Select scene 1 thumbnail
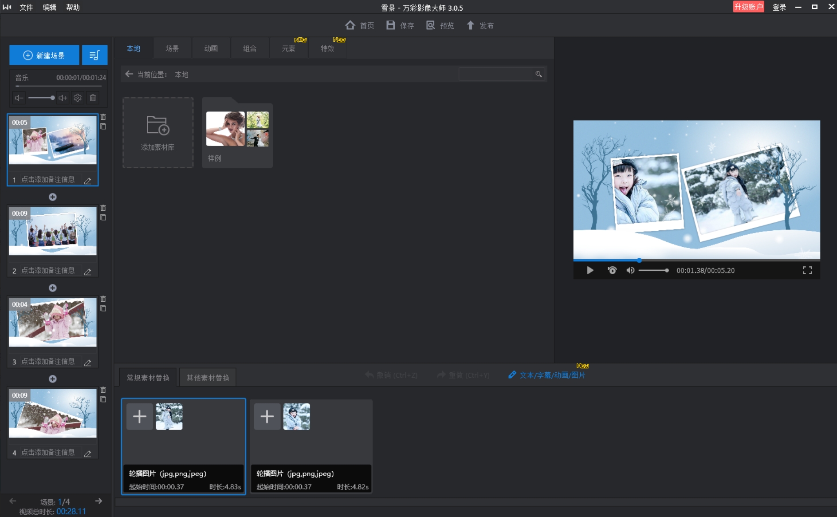 click(52, 140)
